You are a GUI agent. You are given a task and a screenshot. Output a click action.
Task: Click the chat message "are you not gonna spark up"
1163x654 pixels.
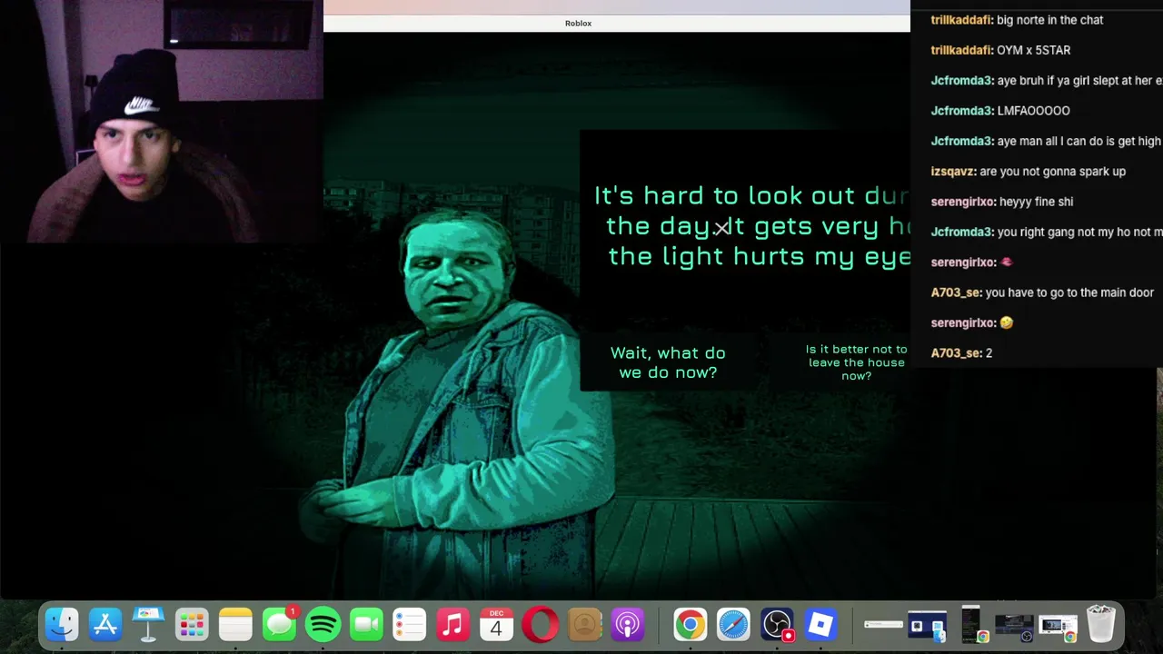(1052, 171)
